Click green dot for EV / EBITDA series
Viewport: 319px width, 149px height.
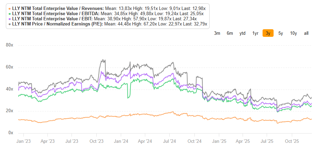[x=10, y=14]
